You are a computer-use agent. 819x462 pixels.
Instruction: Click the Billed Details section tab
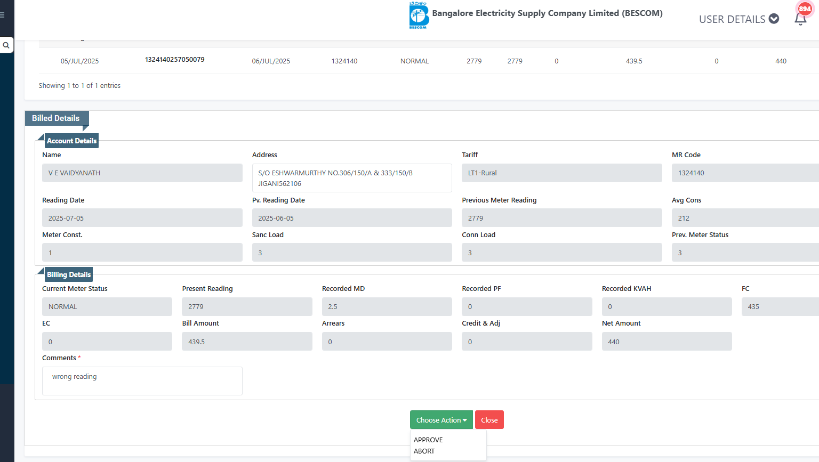[x=56, y=118]
